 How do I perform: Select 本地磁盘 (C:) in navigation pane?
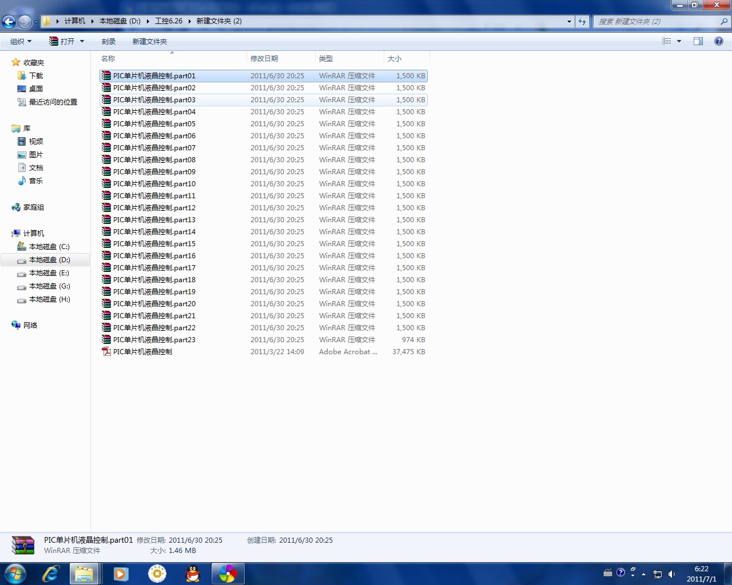pos(49,247)
